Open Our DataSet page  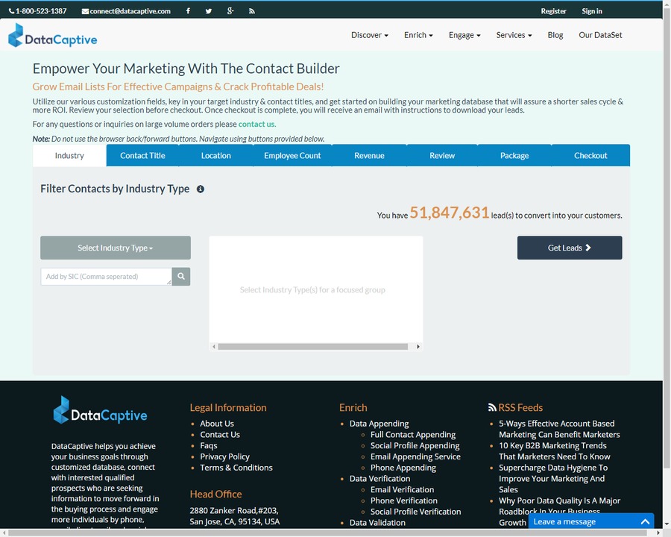coord(600,35)
